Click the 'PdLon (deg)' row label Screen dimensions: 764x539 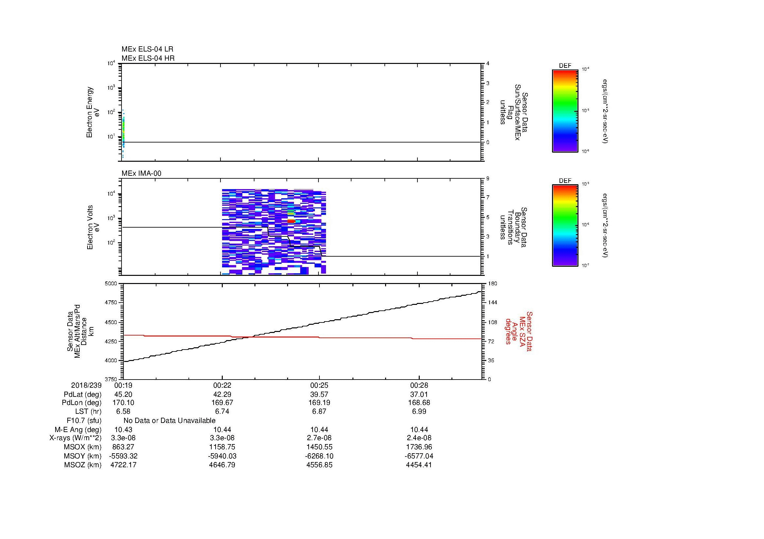coord(82,403)
